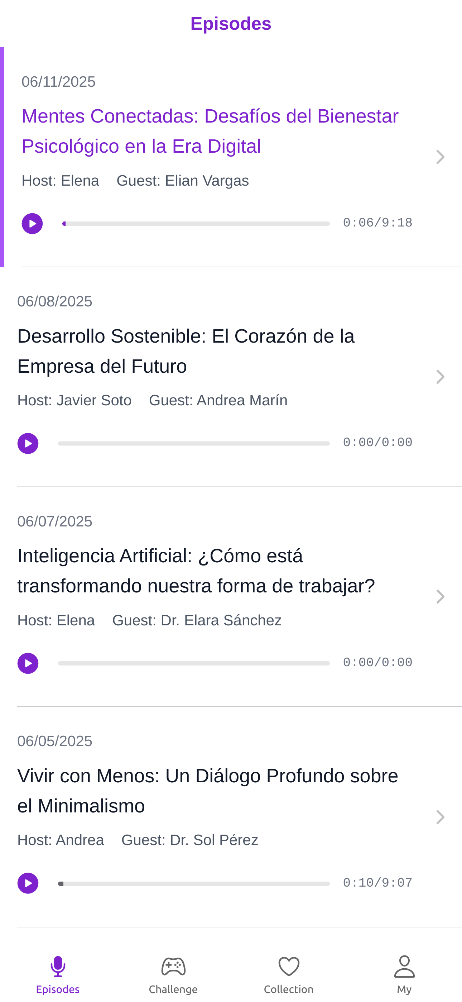Open Vivir con Menos episode title
Image resolution: width=462 pixels, height=1002 pixels.
click(x=208, y=791)
